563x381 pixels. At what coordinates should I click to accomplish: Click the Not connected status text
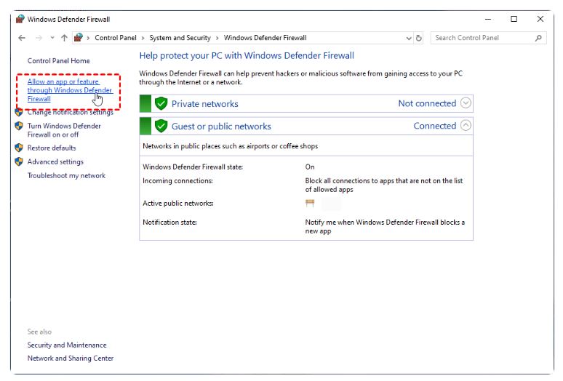(x=427, y=103)
